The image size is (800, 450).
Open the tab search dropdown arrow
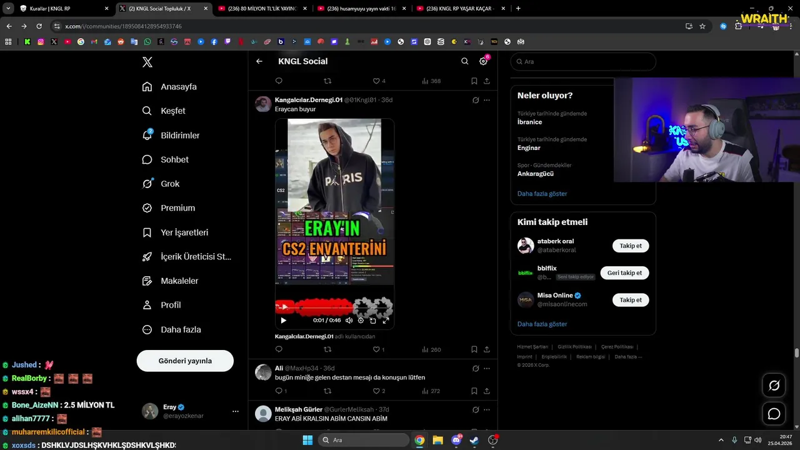click(8, 9)
